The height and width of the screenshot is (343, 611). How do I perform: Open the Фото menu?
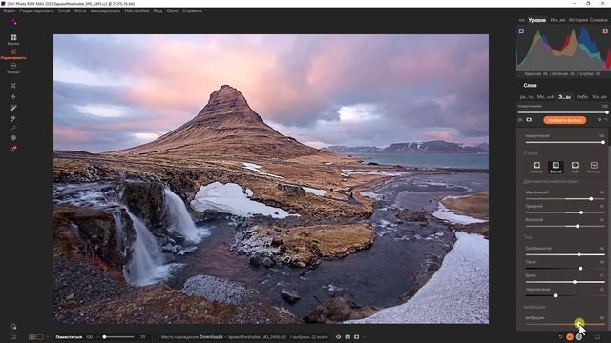(x=80, y=10)
